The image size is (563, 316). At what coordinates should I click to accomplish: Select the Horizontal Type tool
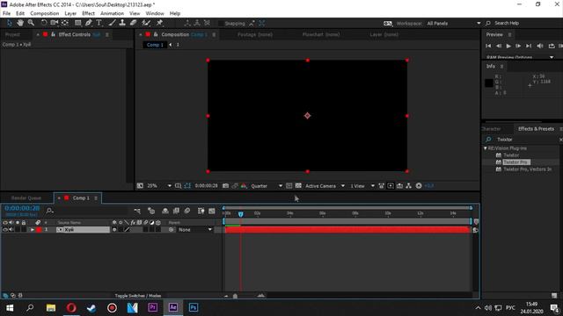(x=99, y=23)
